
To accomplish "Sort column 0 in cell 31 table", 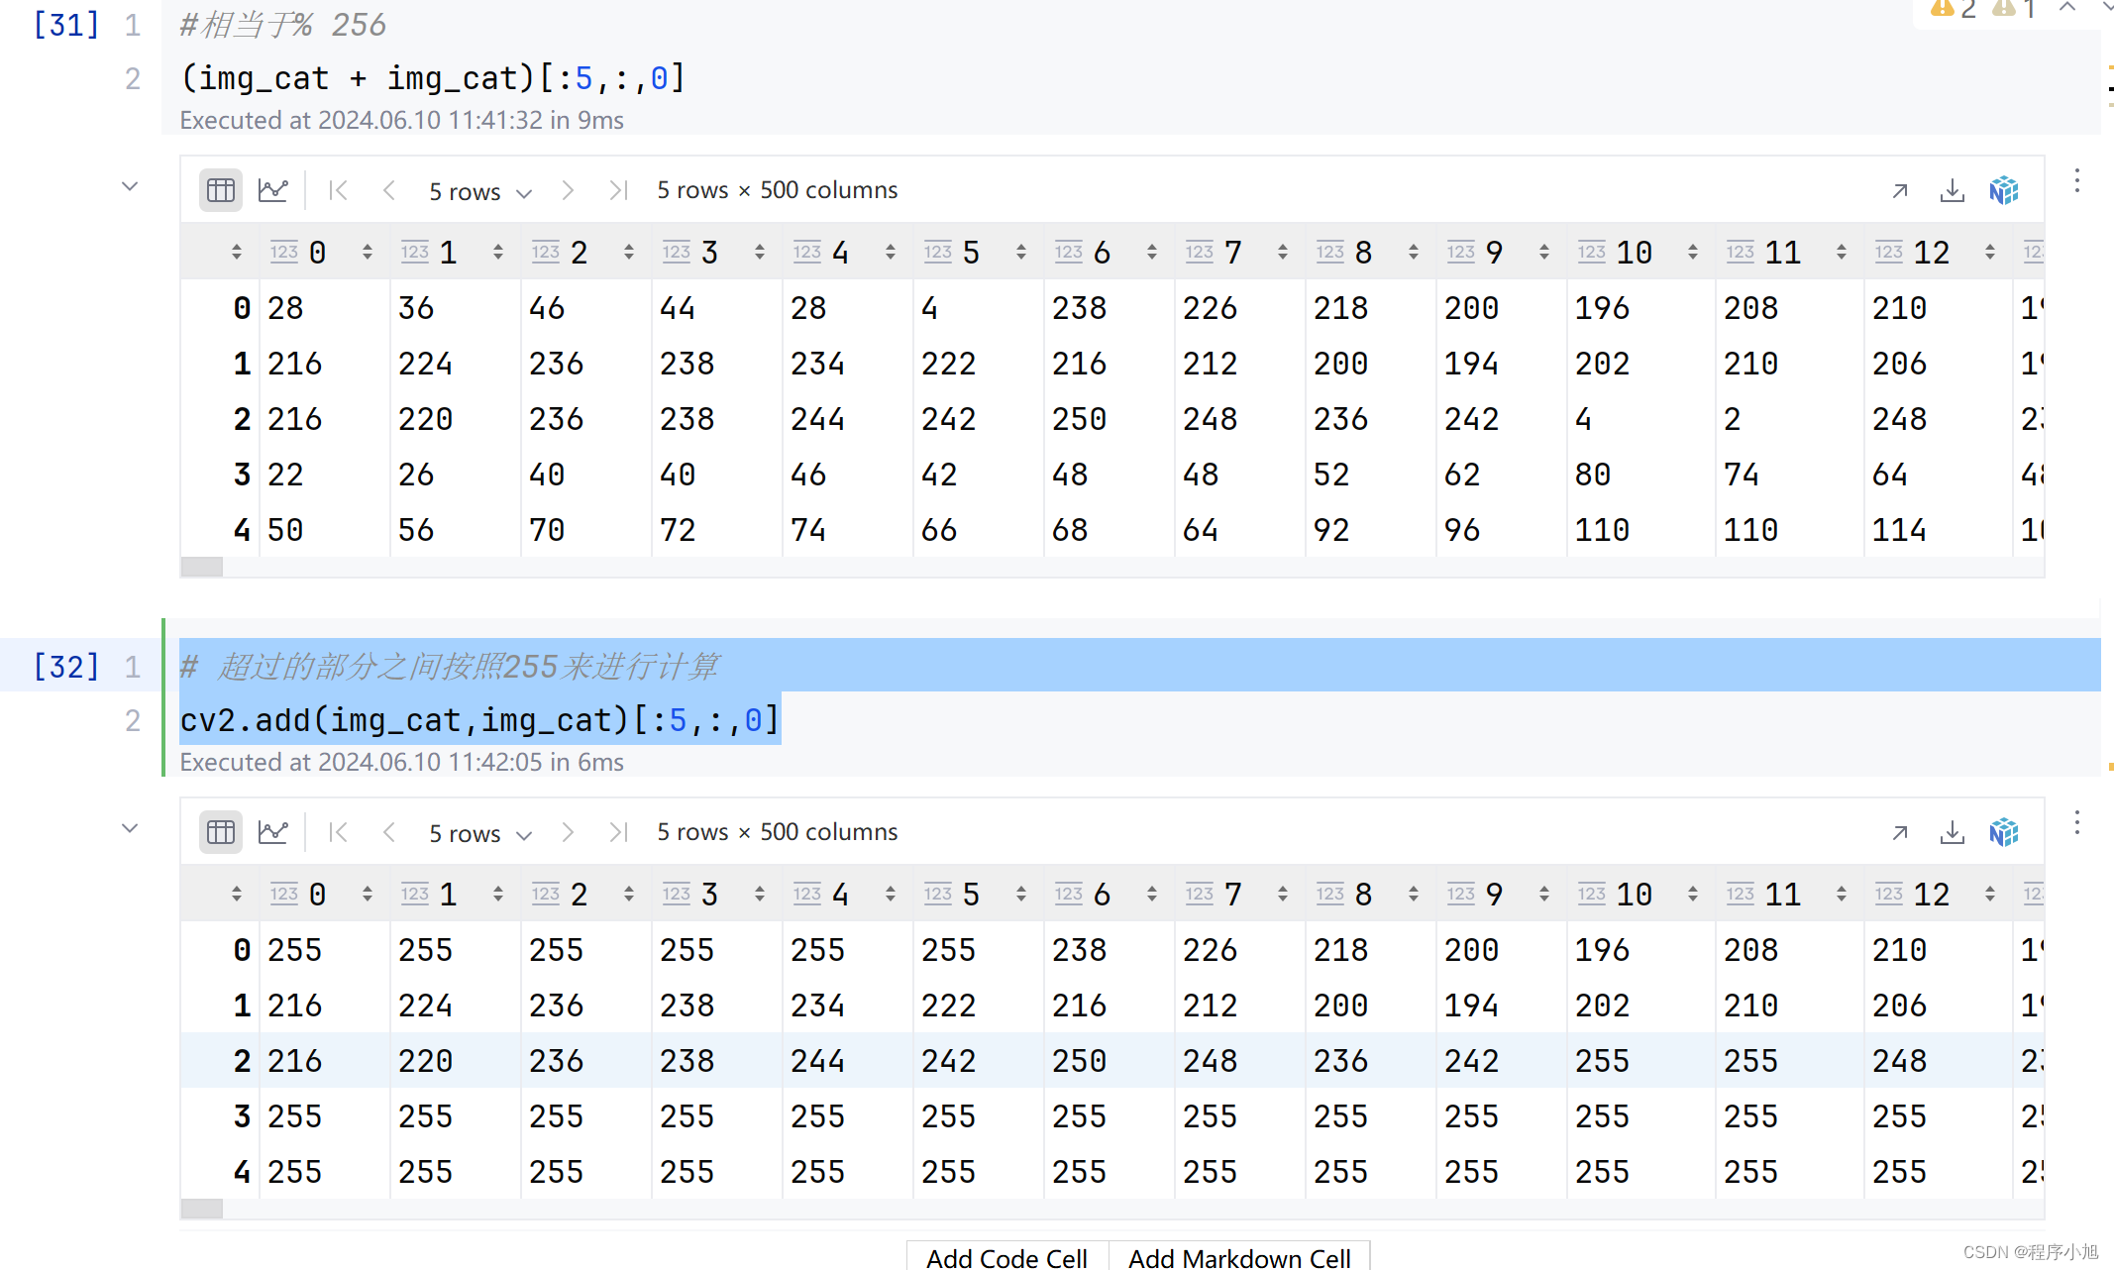I will (x=368, y=253).
